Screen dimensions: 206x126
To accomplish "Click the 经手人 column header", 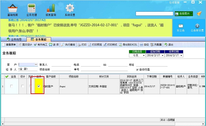I will coord(181,77).
